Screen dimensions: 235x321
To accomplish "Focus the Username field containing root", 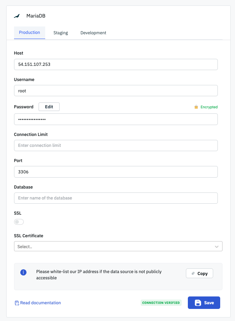I will (116, 91).
